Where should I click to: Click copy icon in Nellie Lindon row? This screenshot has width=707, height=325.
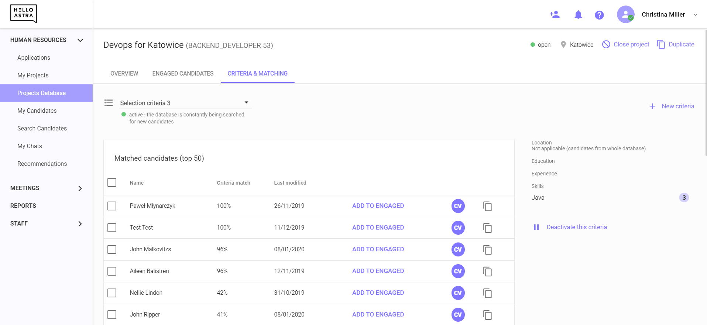487,293
